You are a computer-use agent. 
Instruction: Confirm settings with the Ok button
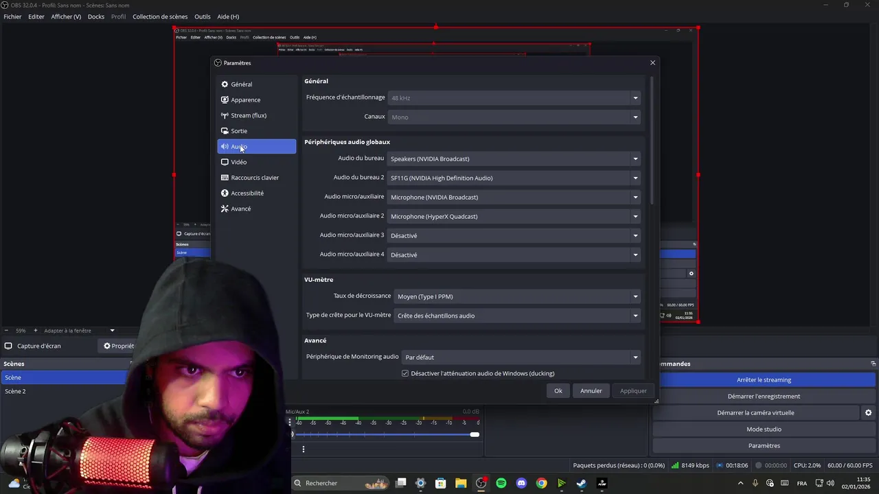558,390
